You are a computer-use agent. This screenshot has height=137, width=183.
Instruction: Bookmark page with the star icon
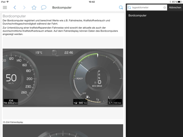coord(34,8)
